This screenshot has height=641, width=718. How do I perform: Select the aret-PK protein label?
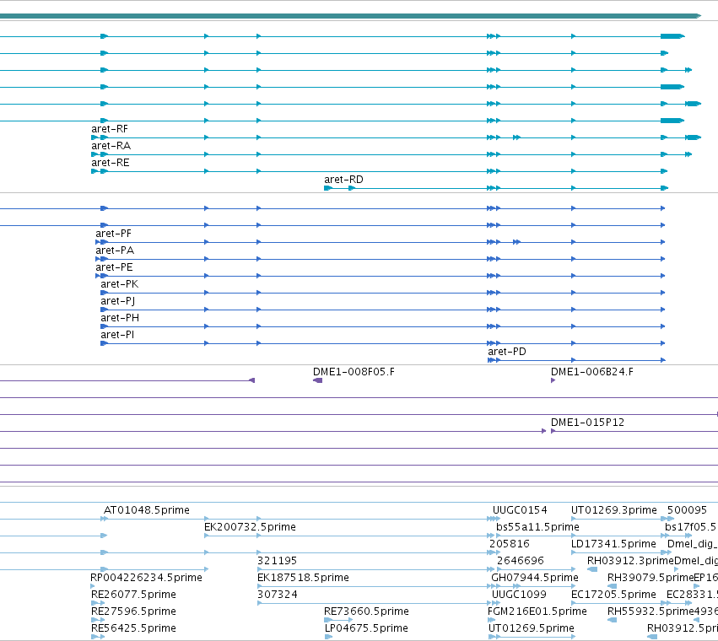[x=120, y=284]
